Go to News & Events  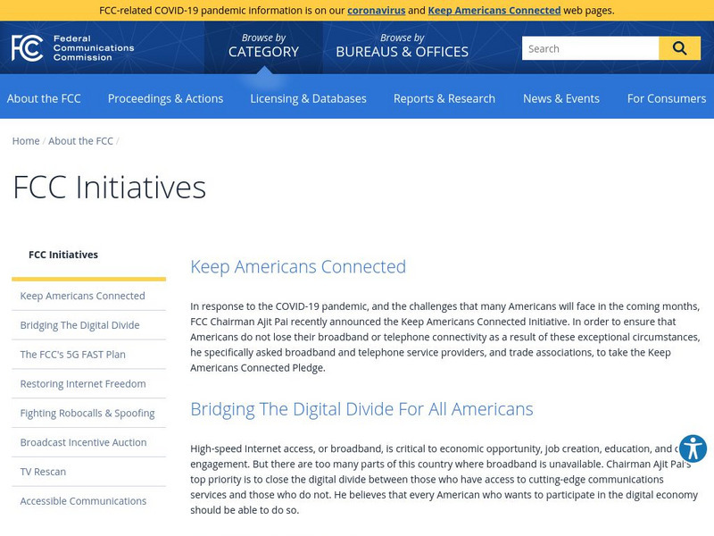560,98
